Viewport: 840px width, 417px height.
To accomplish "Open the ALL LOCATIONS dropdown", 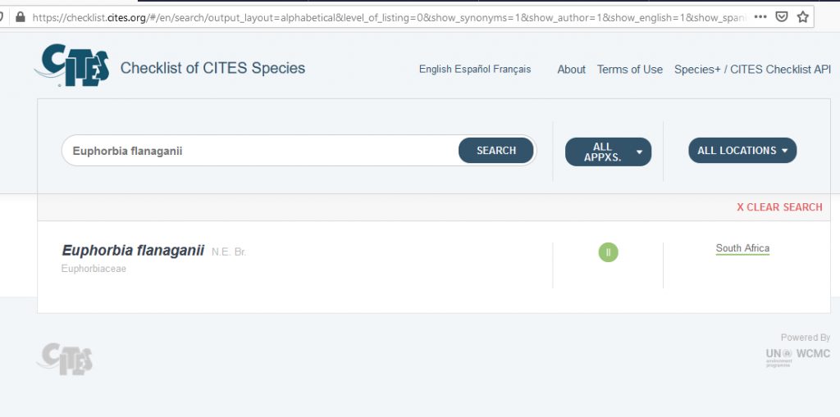I will point(742,151).
